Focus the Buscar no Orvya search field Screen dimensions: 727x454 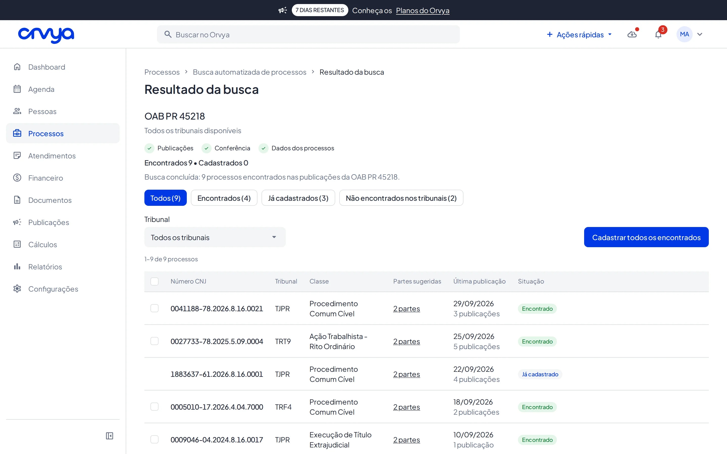pos(308,35)
